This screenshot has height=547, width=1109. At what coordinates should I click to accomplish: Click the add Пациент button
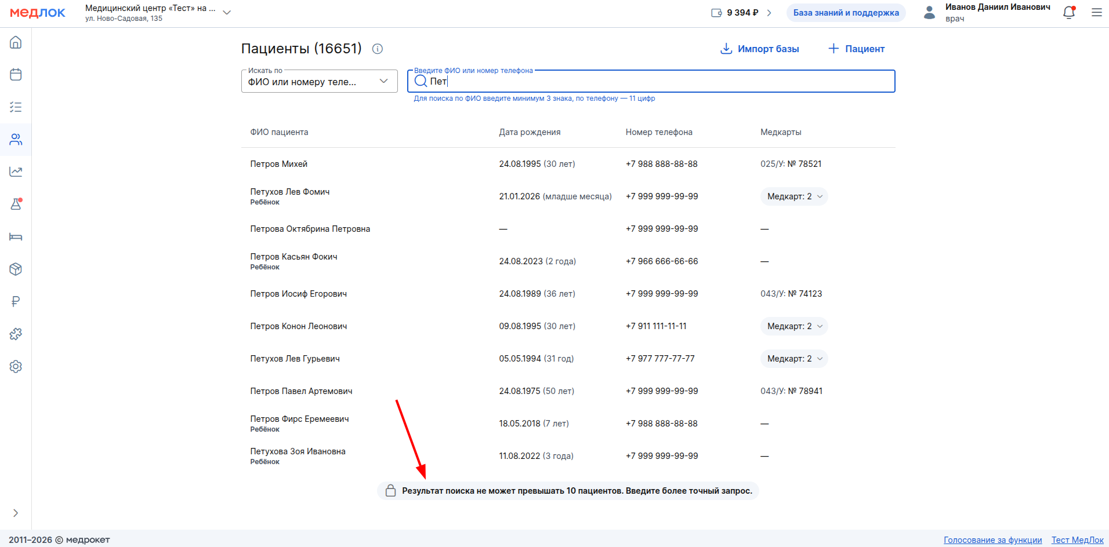(x=856, y=49)
